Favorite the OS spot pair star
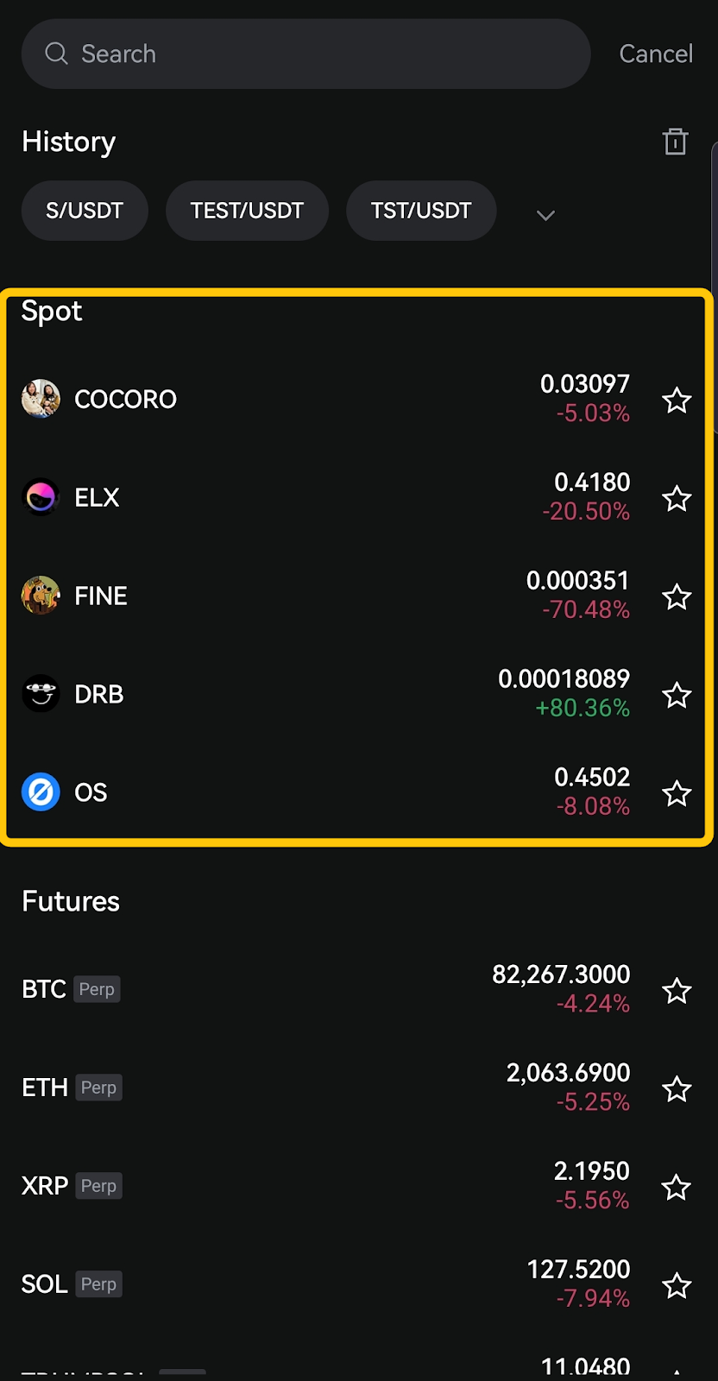The width and height of the screenshot is (718, 1381). tap(677, 793)
